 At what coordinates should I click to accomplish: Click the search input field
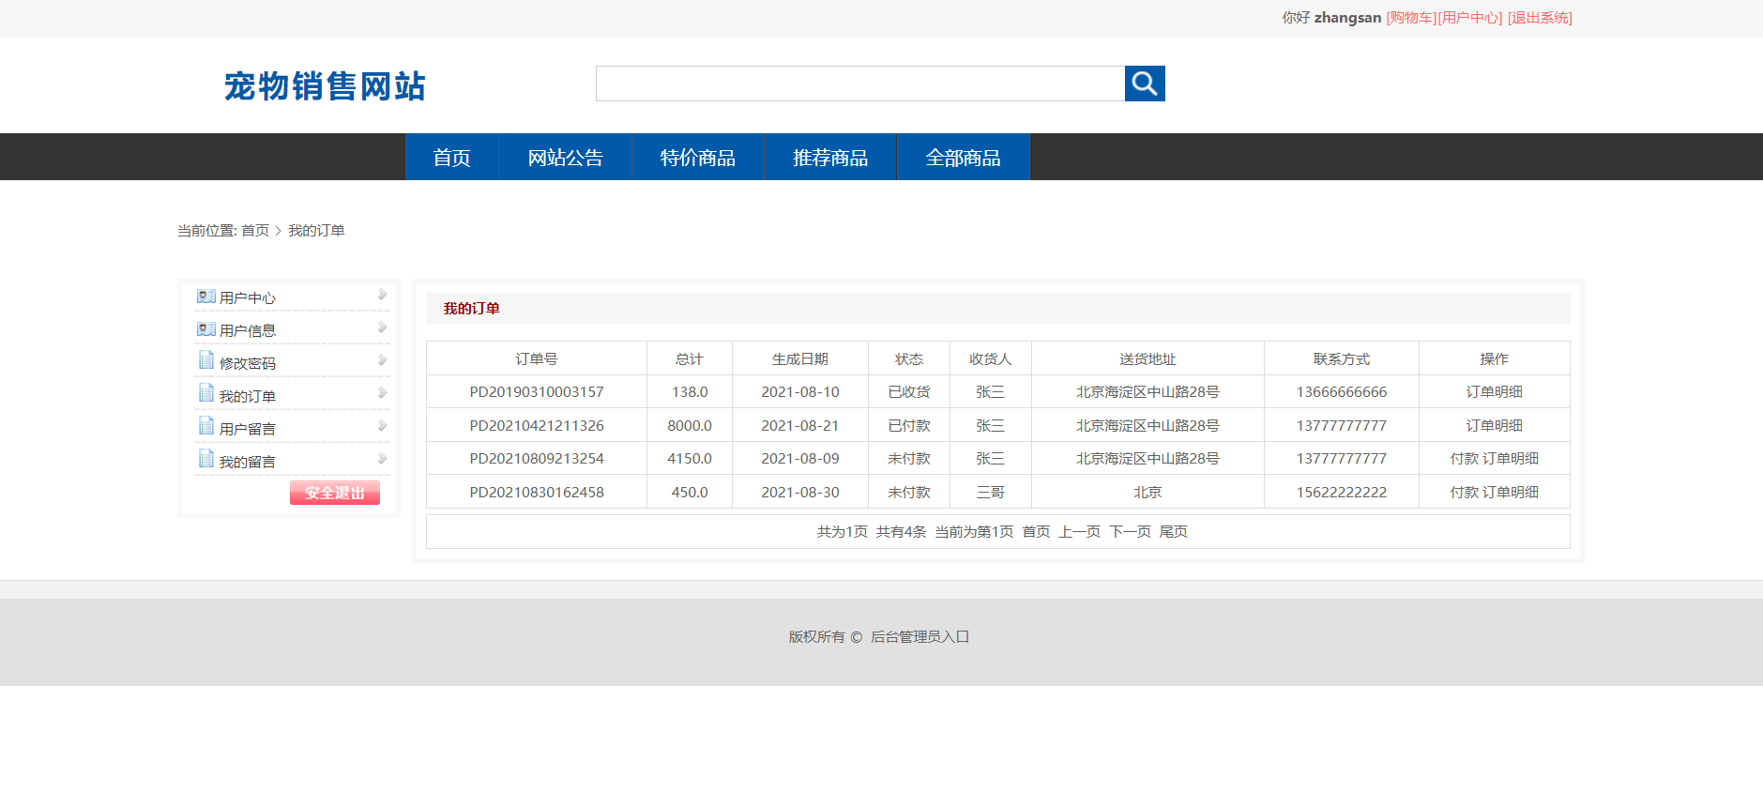[860, 84]
